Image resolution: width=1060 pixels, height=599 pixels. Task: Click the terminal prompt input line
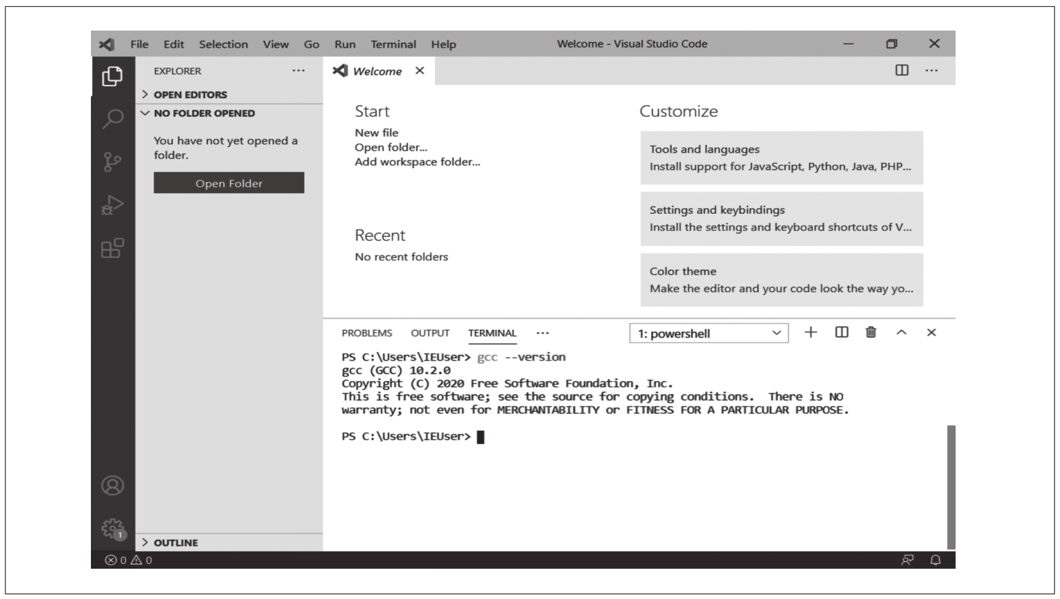413,436
